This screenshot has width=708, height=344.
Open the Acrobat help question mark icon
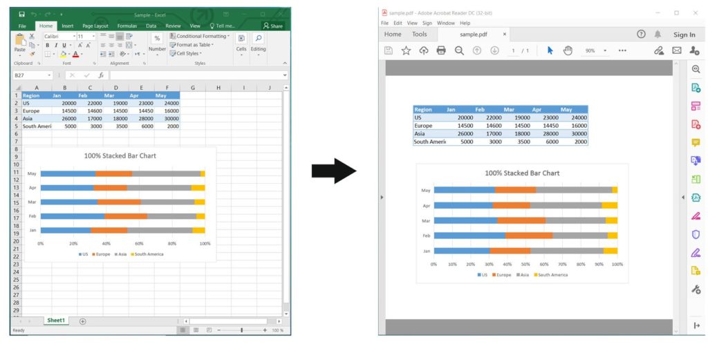click(x=641, y=34)
